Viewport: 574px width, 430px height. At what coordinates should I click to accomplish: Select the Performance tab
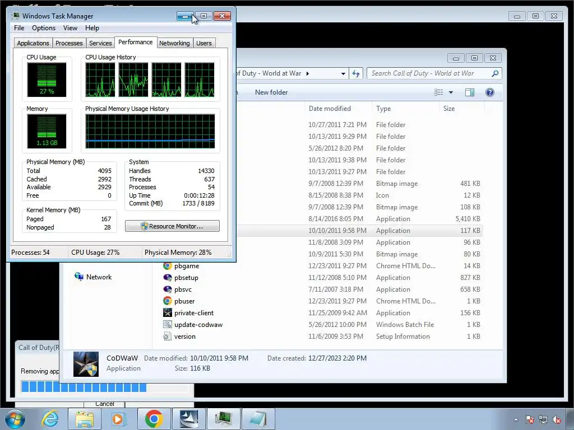(136, 42)
